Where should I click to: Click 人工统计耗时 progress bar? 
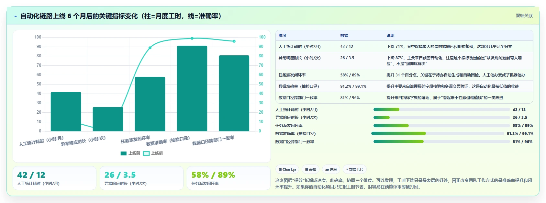[441, 109]
